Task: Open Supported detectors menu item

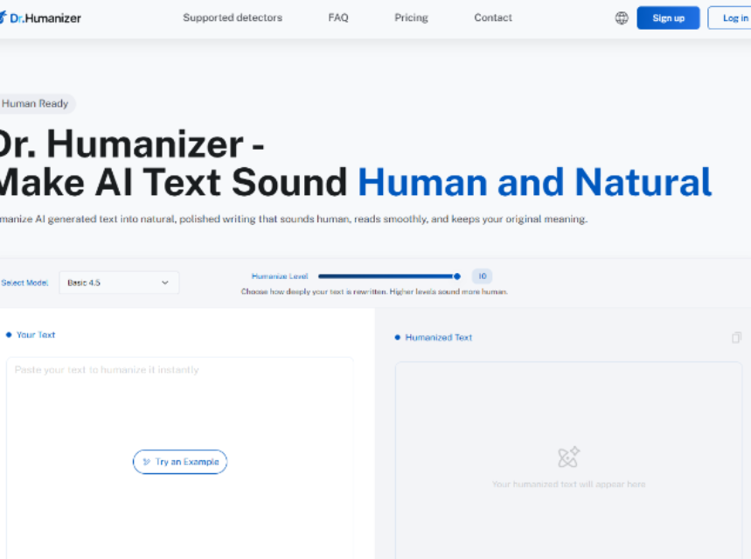Action: click(x=233, y=17)
